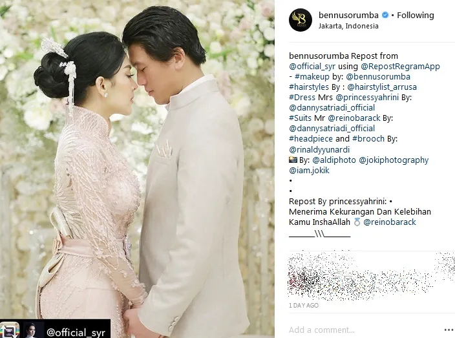Click the repost arrows icon on photo
The width and height of the screenshot is (455, 338).
click(9, 330)
